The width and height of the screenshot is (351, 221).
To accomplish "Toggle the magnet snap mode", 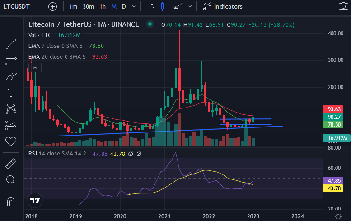I will point(11,202).
